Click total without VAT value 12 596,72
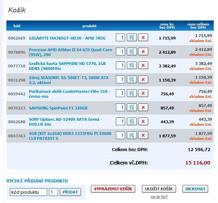Image resolution: width=218 pixels, height=203 pixels. (199, 149)
